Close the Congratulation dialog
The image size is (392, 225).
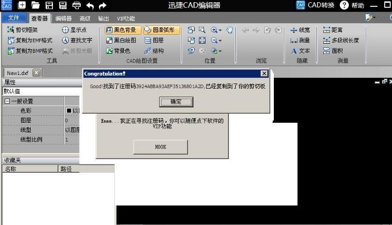tap(264, 73)
